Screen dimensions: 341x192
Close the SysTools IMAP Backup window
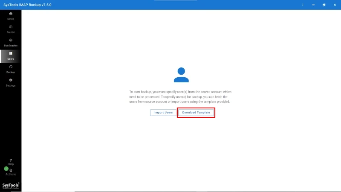click(x=335, y=5)
